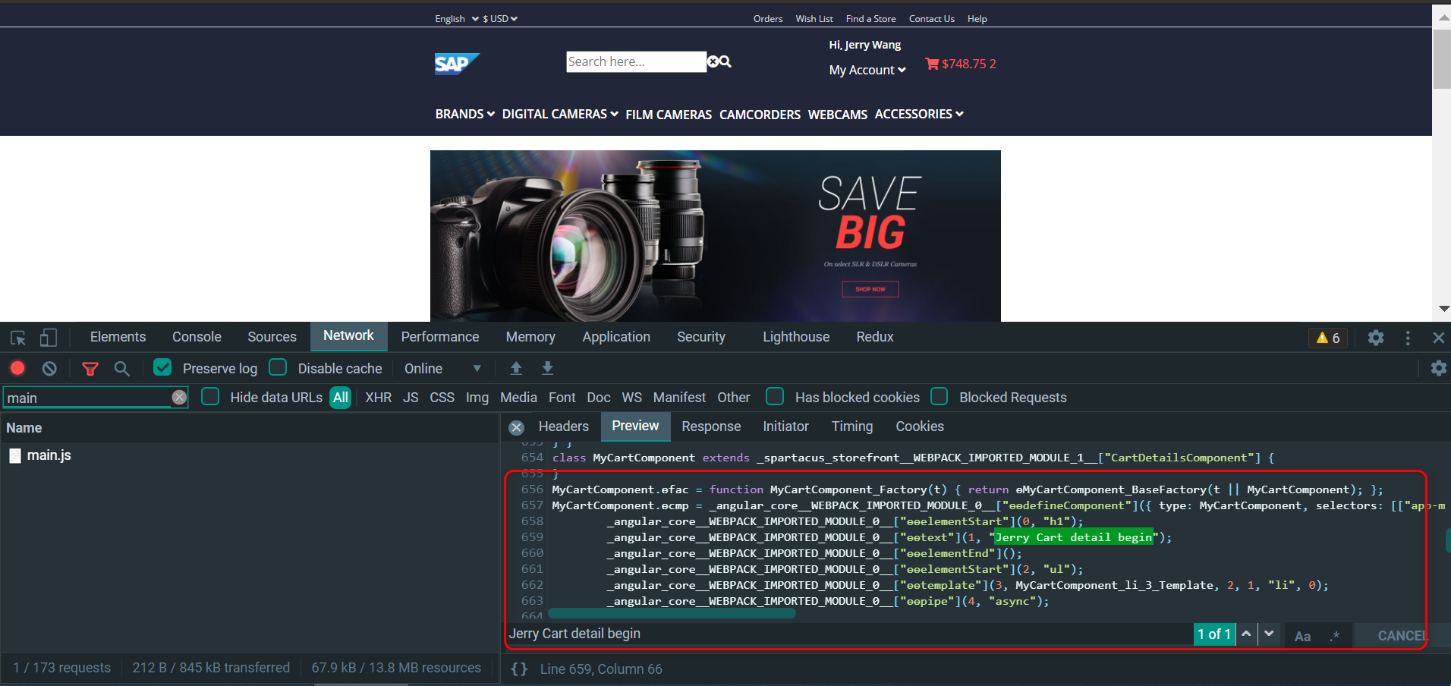Open the FILM CAMERAS category
This screenshot has height=686, width=1451.
(668, 115)
